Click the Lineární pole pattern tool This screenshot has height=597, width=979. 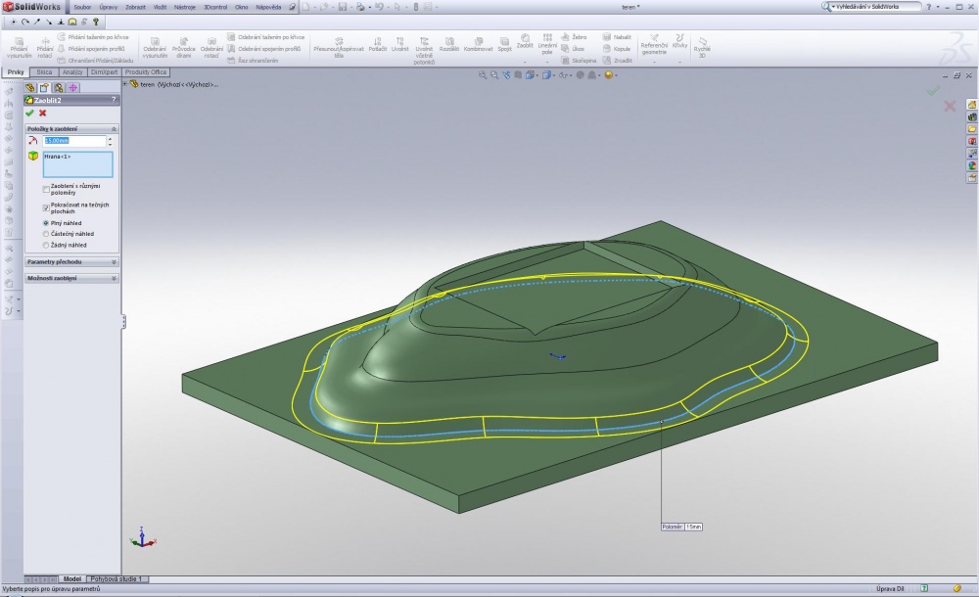[547, 44]
